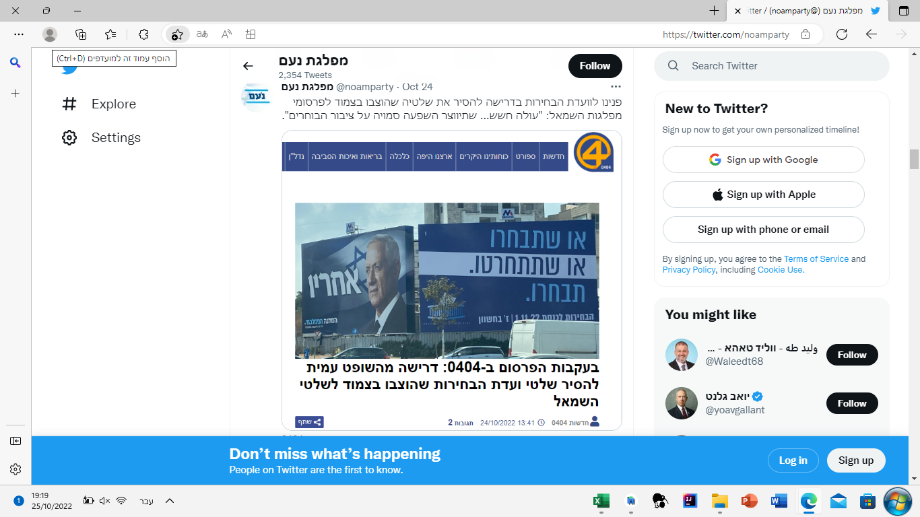Sign up with Apple
This screenshot has height=517, width=920.
764,195
